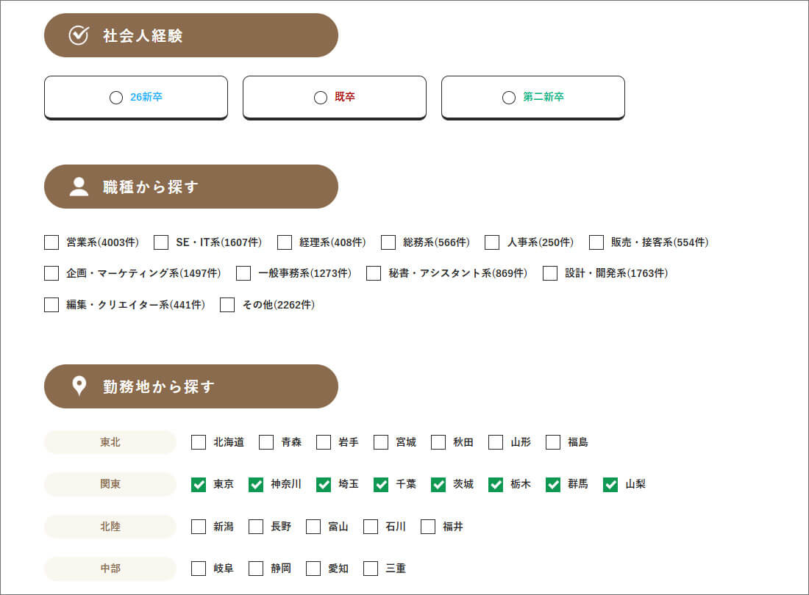Check the 営業系 job type checkbox
Image resolution: width=809 pixels, height=595 pixels.
pyautogui.click(x=51, y=242)
